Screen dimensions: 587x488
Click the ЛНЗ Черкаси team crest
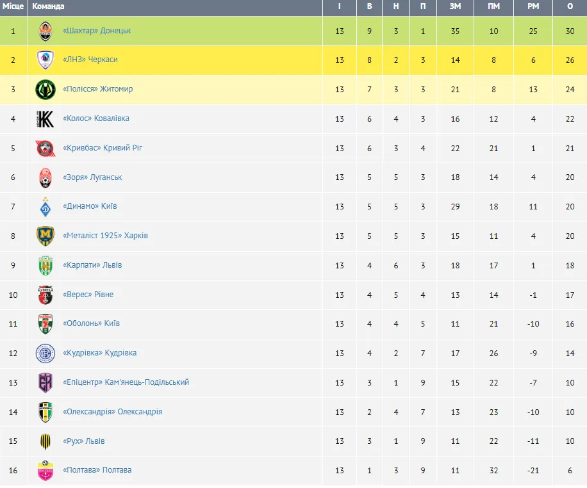(45, 60)
